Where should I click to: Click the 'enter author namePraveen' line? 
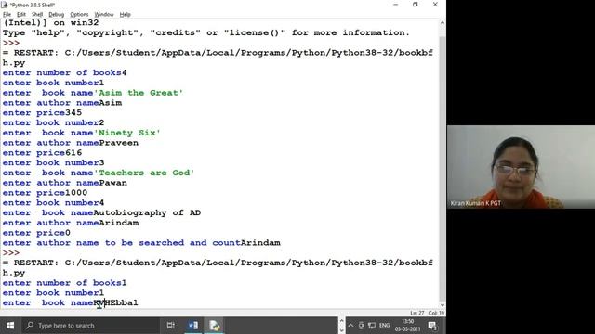[x=71, y=143]
